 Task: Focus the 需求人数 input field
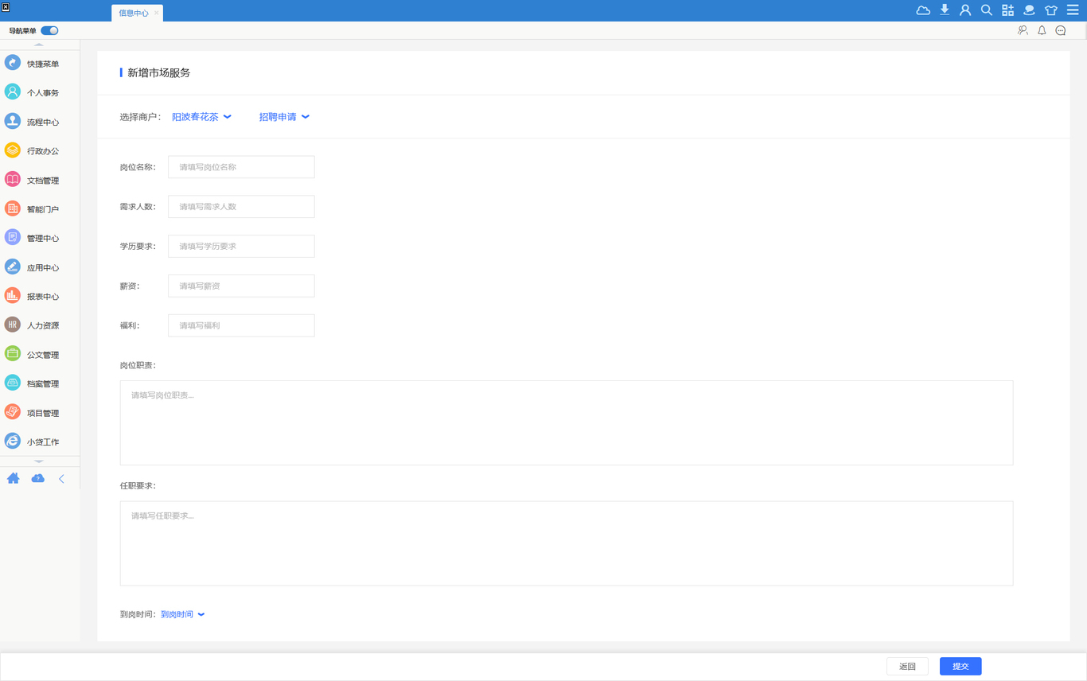tap(241, 207)
